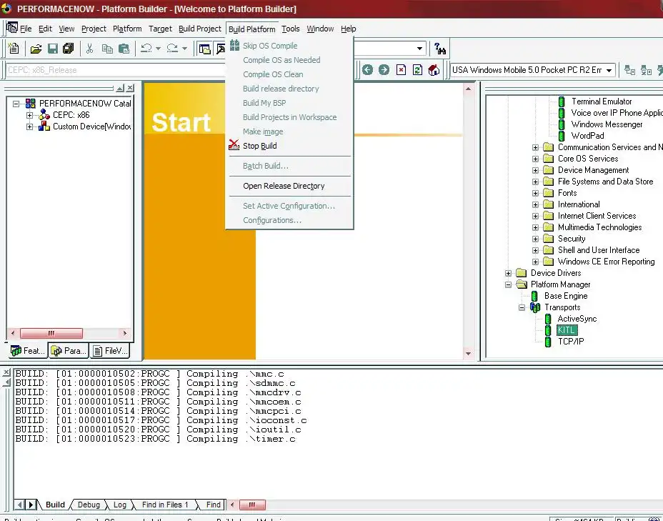Open the File menu
The width and height of the screenshot is (663, 521).
[x=26, y=29]
